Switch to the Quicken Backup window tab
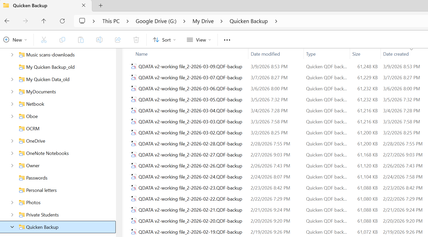The width and height of the screenshot is (428, 237). click(x=30, y=5)
